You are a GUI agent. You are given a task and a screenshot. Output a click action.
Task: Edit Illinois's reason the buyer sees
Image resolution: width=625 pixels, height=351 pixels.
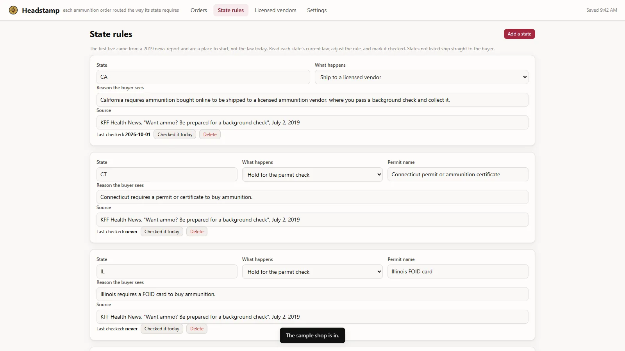click(312, 294)
